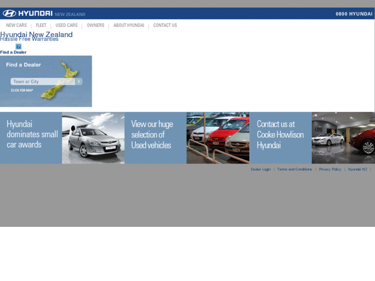Click the Town or City input field
The image size is (375, 281).
[43, 81]
